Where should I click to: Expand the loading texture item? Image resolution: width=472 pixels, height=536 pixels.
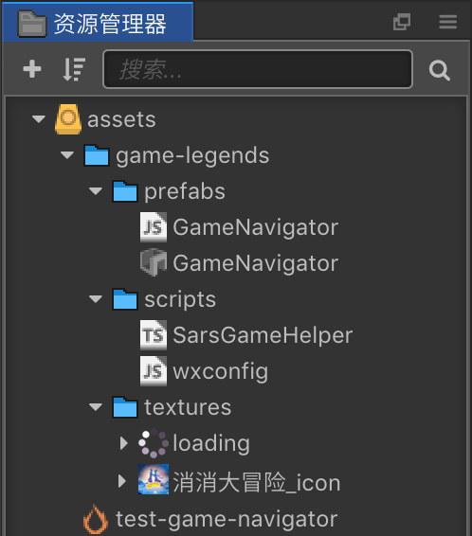pos(123,443)
